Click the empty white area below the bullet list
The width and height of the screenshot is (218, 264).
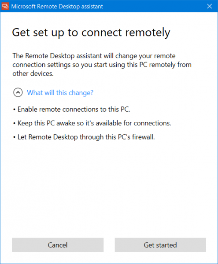click(109, 187)
